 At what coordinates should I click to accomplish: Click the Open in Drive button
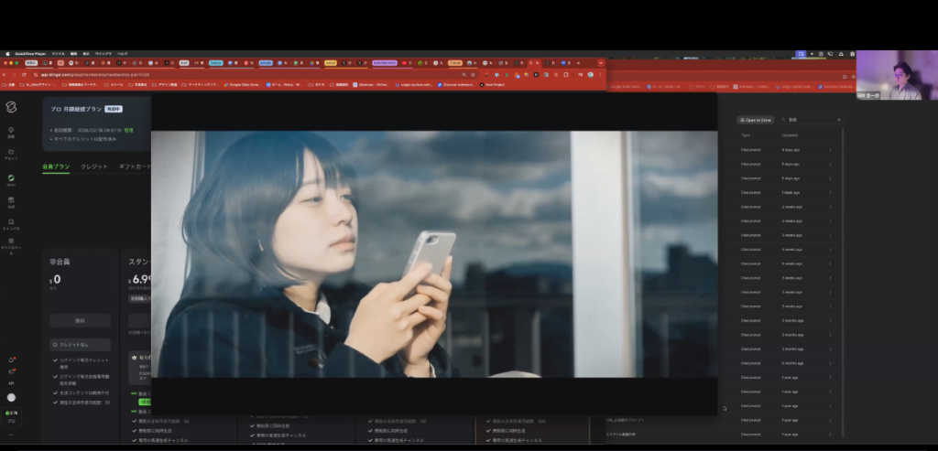coord(757,120)
